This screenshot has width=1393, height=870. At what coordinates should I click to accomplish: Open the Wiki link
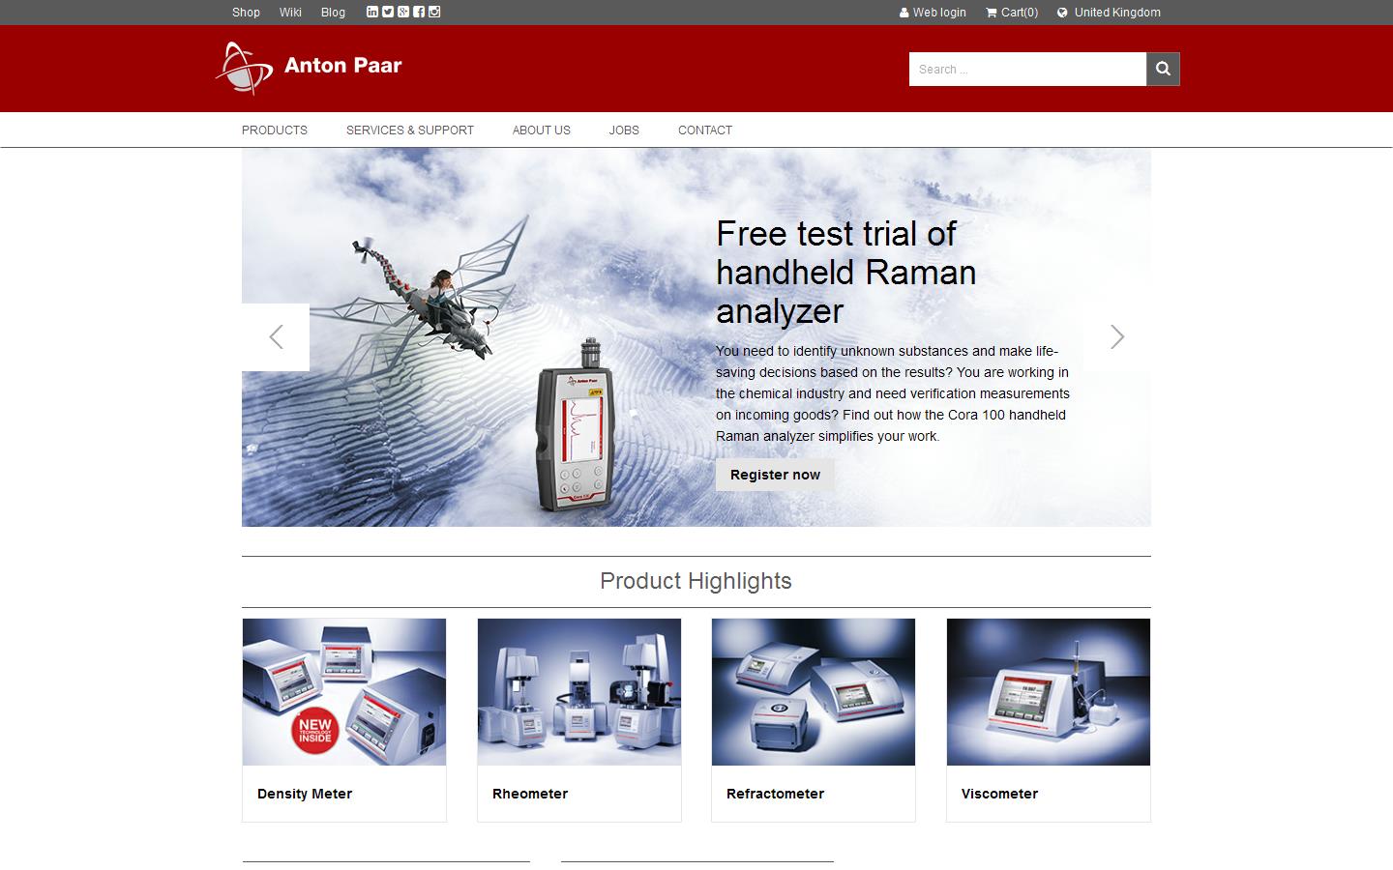pos(290,13)
